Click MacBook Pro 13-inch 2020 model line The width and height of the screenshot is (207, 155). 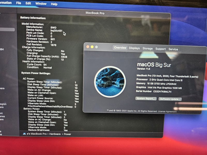167,76
